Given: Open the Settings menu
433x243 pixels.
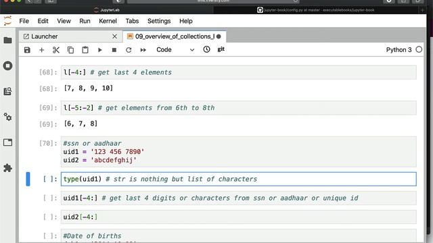Looking at the screenshot, I should (x=159, y=21).
